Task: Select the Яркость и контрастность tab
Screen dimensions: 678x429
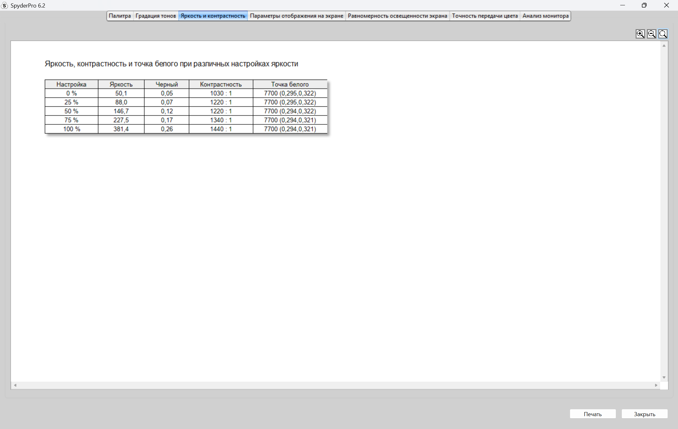Action: coord(213,16)
